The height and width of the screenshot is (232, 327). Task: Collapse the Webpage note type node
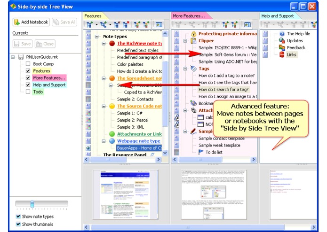click(x=104, y=141)
